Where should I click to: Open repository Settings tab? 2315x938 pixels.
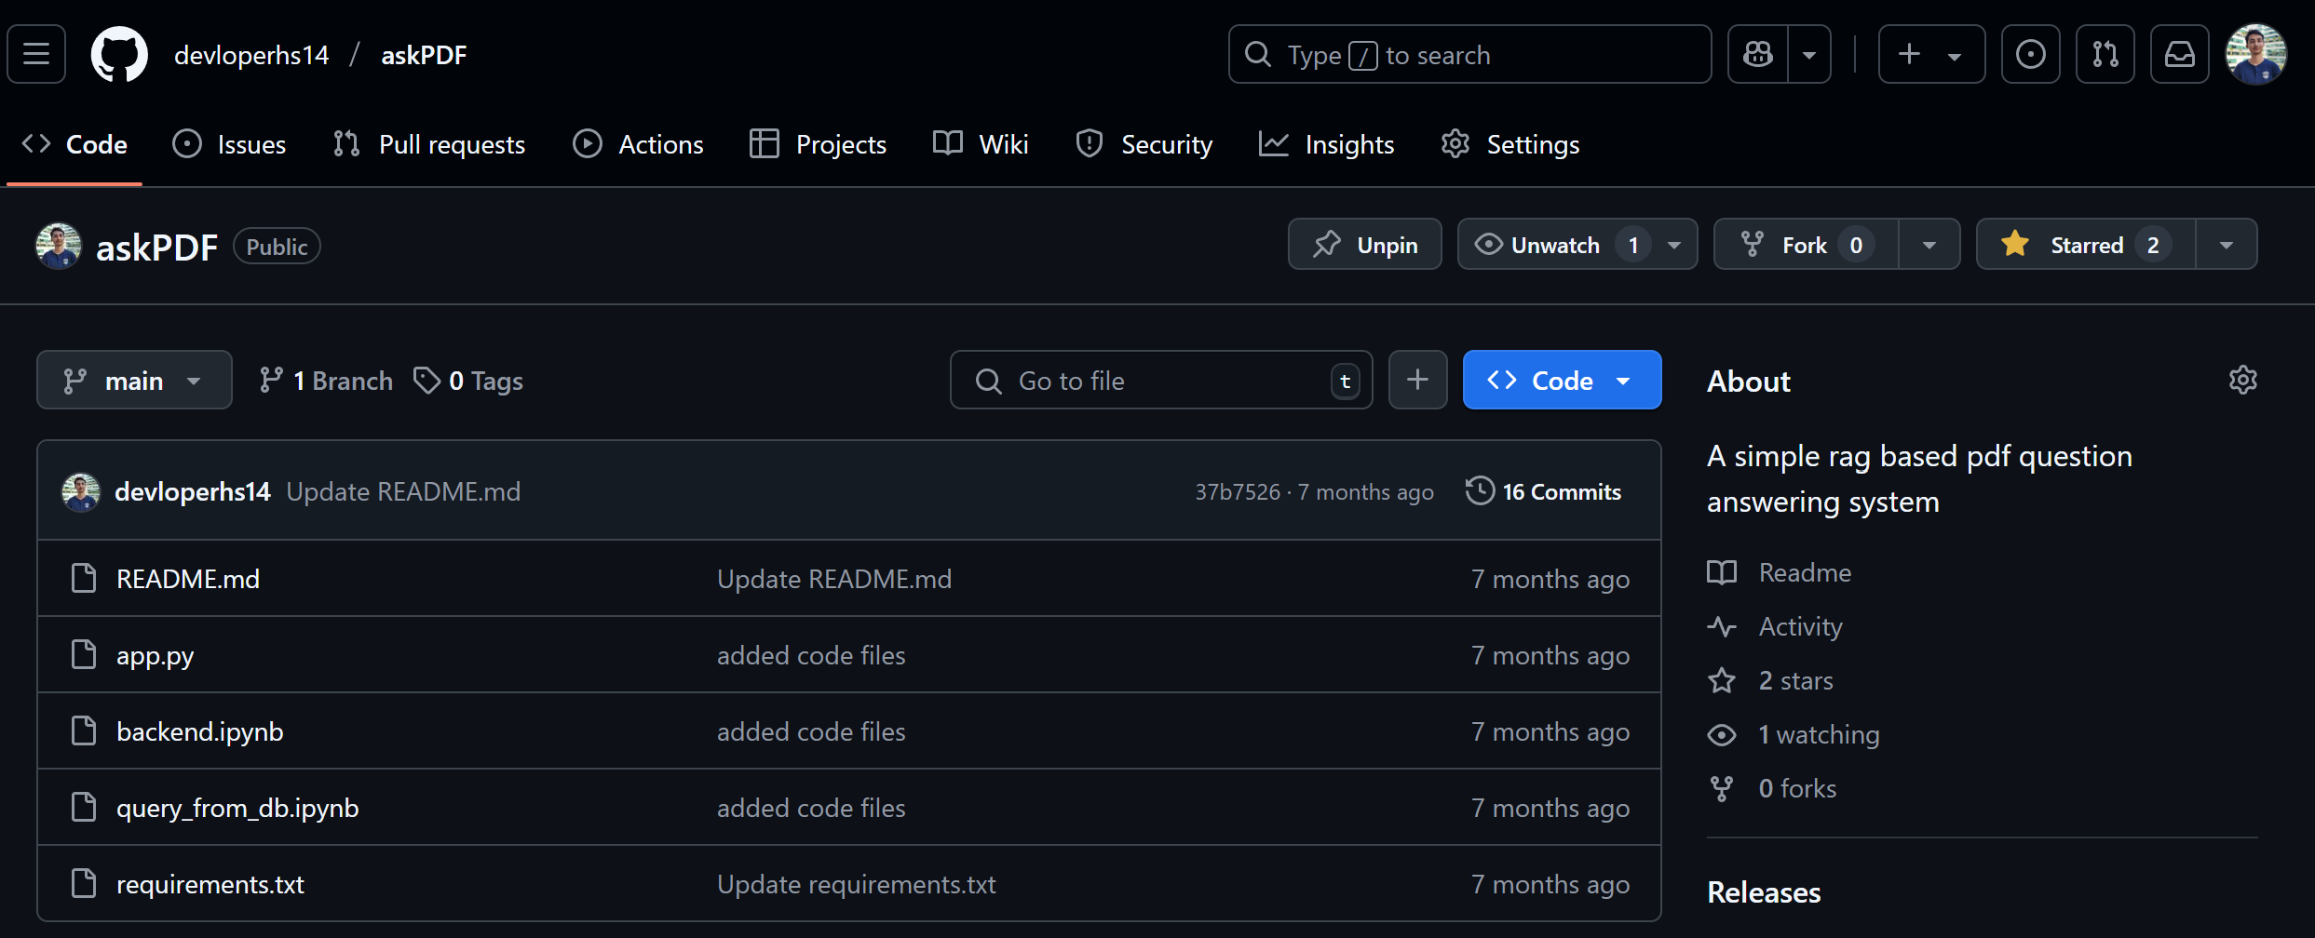pyautogui.click(x=1509, y=144)
